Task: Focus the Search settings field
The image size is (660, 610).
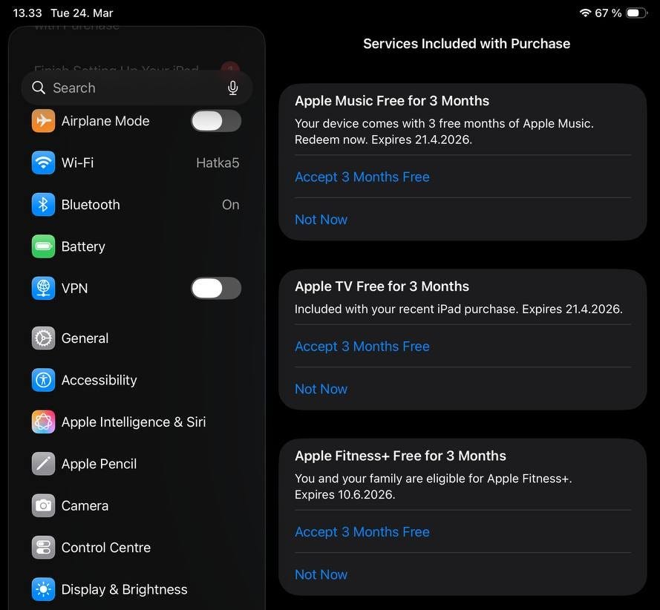Action: point(137,88)
